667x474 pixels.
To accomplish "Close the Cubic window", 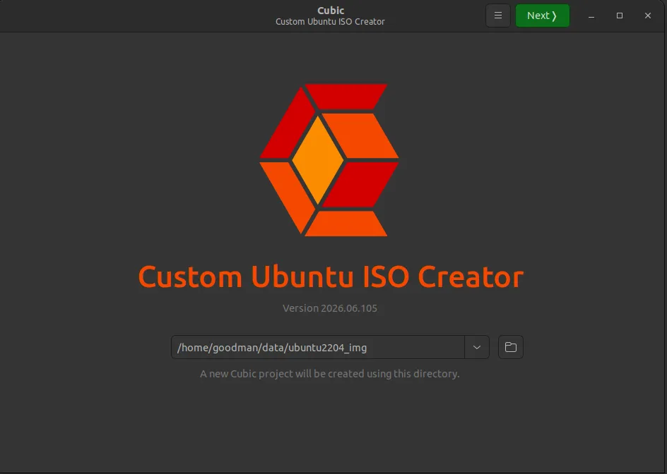I will click(x=647, y=16).
